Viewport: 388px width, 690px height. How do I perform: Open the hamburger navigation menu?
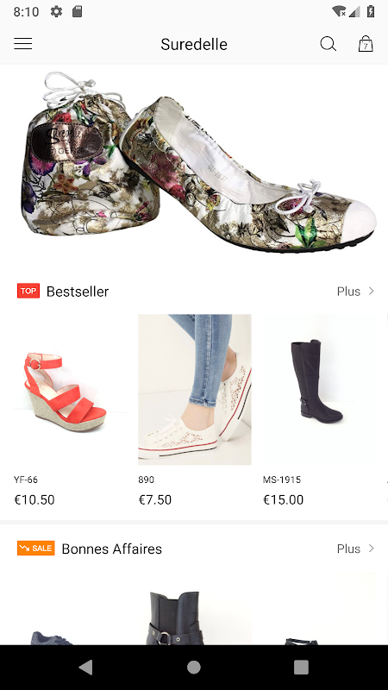[23, 44]
